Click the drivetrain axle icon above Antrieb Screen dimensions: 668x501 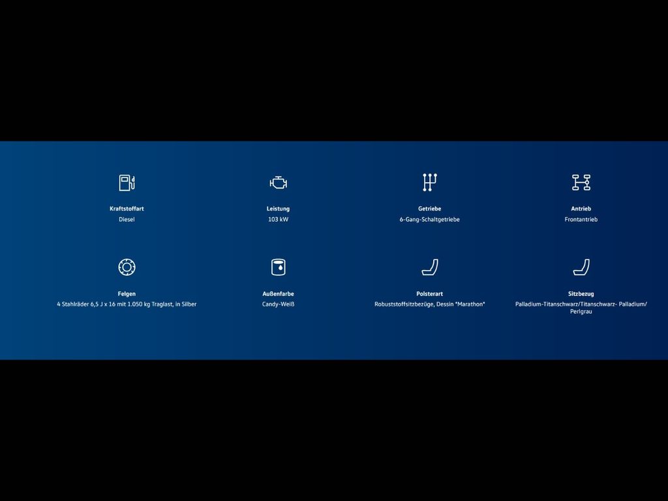pyautogui.click(x=581, y=183)
